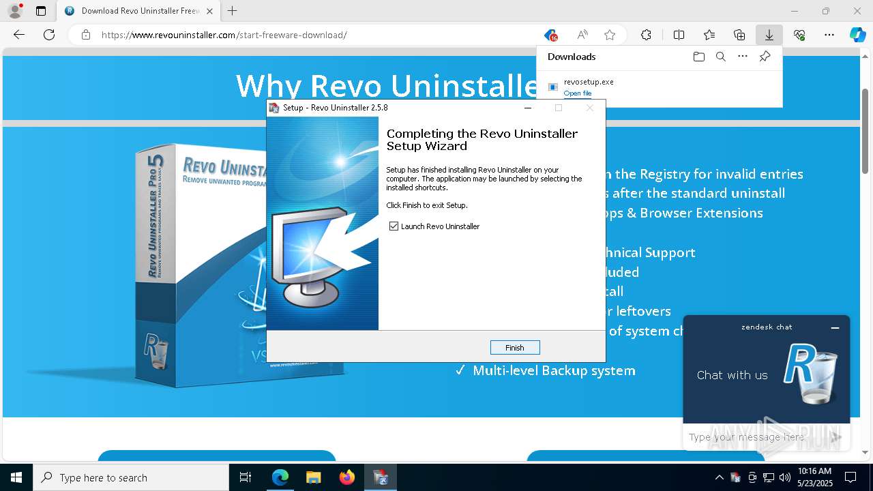Image resolution: width=873 pixels, height=491 pixels.
Task: View site information lock icon
Action: pos(86,35)
